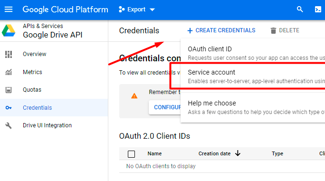Click the APIs & Services heading
The image size is (325, 181).
pyautogui.click(x=43, y=26)
